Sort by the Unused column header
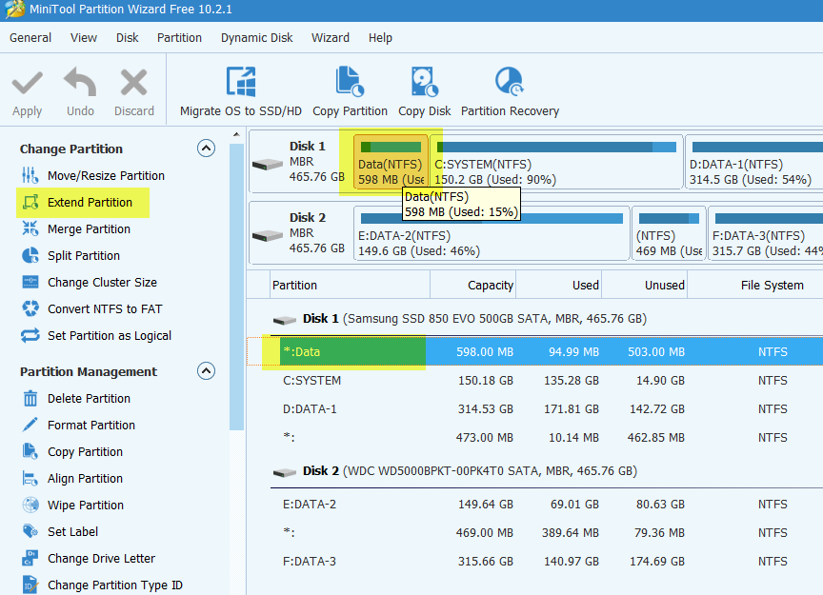This screenshot has height=595, width=823. point(645,285)
